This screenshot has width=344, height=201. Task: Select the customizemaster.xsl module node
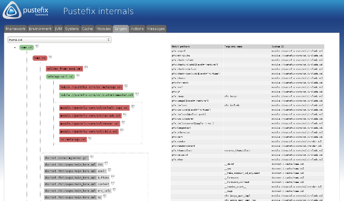pyautogui.click(x=97, y=95)
